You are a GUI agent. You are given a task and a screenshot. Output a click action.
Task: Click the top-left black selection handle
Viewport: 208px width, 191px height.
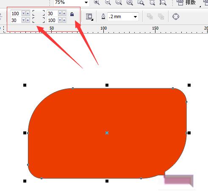pyautogui.click(x=25, y=85)
